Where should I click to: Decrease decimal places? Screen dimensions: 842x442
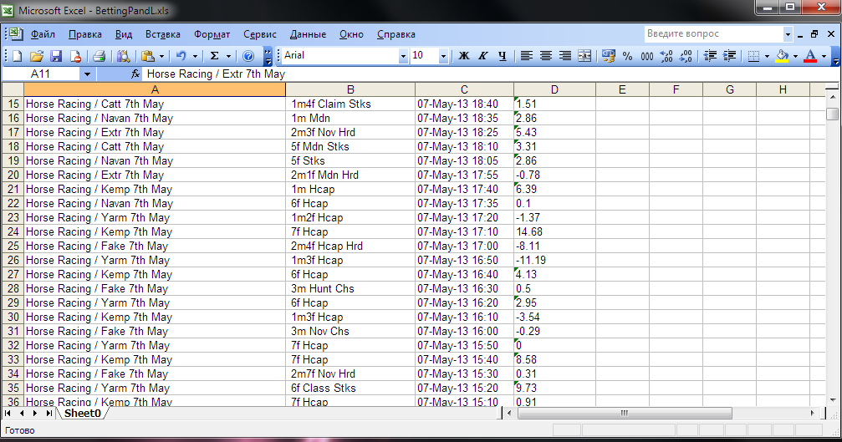pyautogui.click(x=686, y=56)
